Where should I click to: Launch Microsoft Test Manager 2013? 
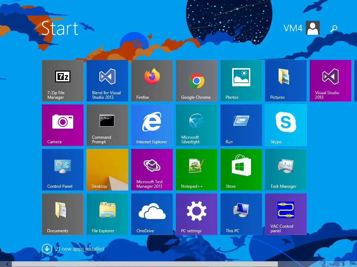point(152,170)
